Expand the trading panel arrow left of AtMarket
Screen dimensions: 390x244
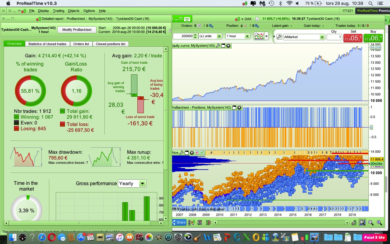point(274,37)
